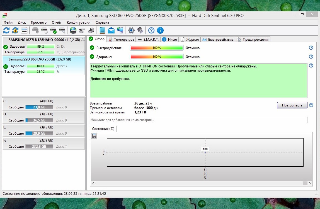Switch to the Температура tab
Image resolution: width=320 pixels, height=209 pixels.
(122, 39)
